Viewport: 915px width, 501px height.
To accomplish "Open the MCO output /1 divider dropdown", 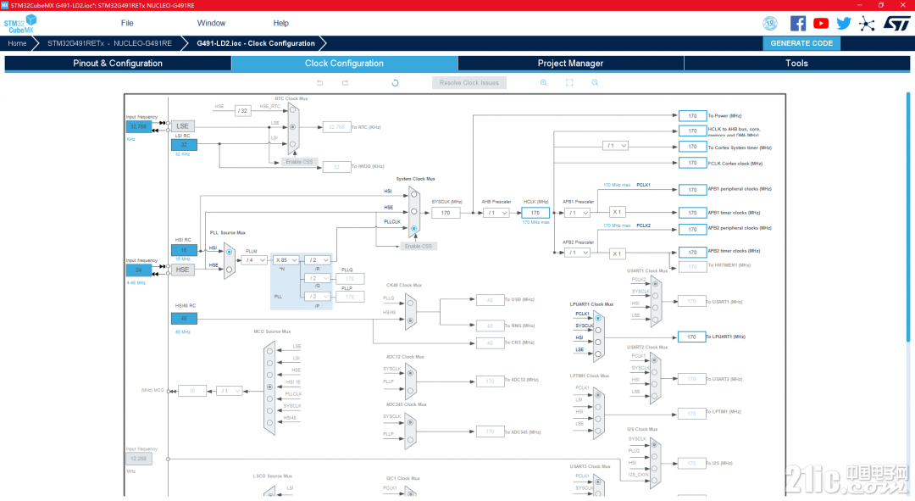I will tap(230, 391).
